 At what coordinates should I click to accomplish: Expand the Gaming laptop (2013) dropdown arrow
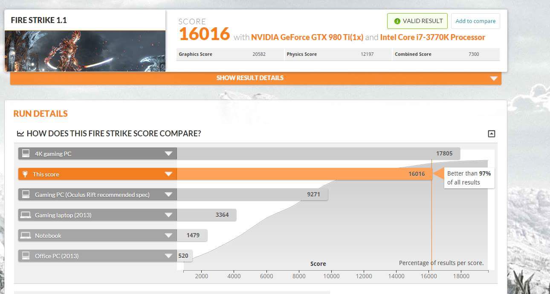point(169,215)
